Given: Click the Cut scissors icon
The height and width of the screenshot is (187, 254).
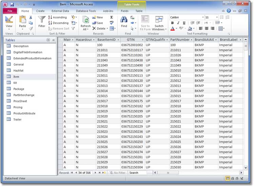Looking at the screenshot, I should pyautogui.click(x=31, y=17).
